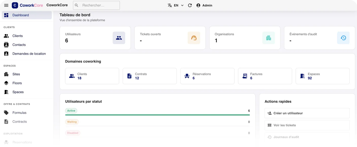Click the Contracts document icon in sidebar
Screen dimensions: 357x147
6,122
